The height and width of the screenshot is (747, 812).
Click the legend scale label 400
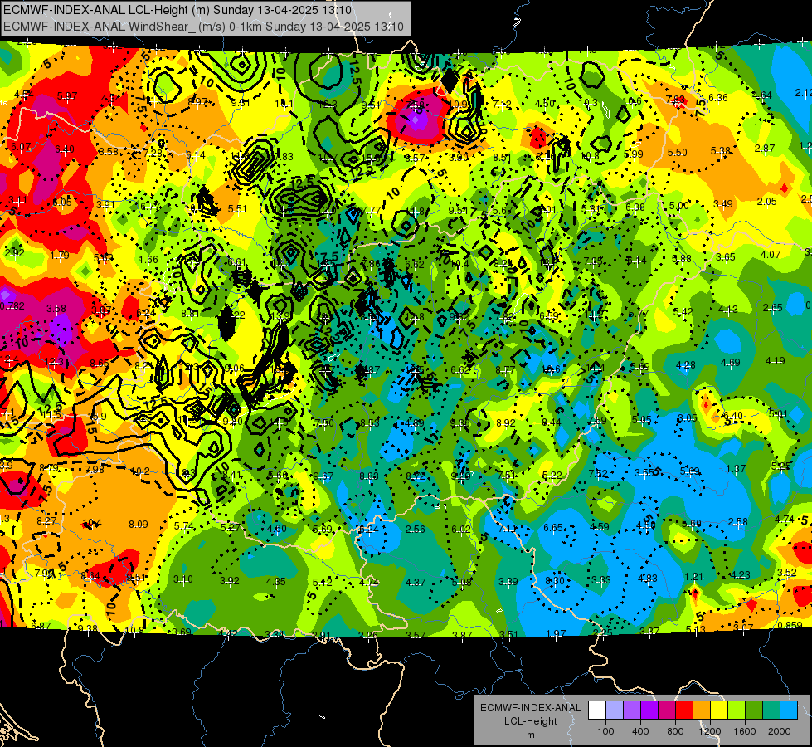(x=640, y=731)
